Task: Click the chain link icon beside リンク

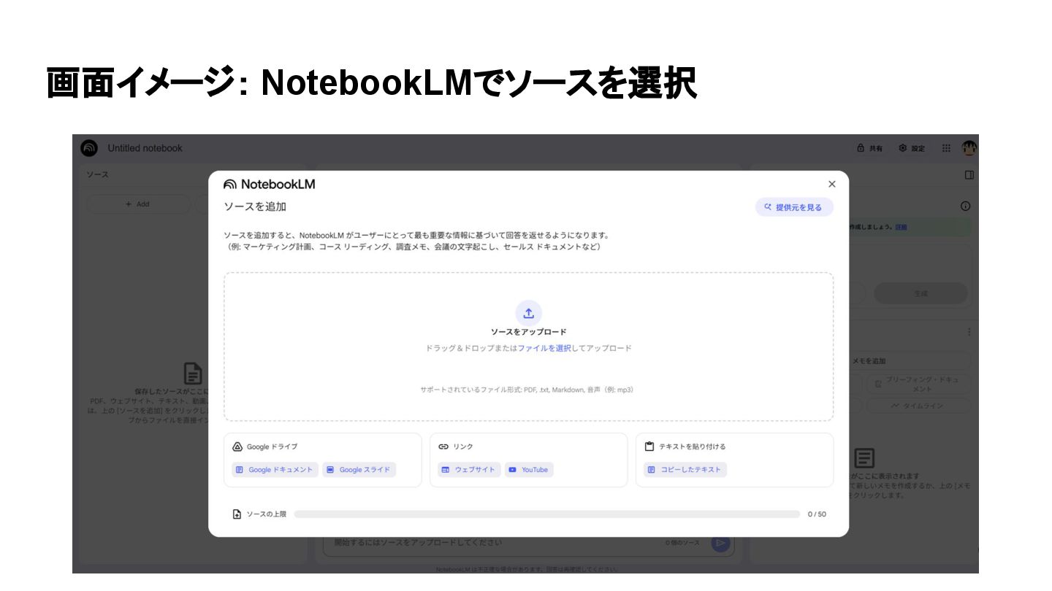Action: tap(443, 447)
